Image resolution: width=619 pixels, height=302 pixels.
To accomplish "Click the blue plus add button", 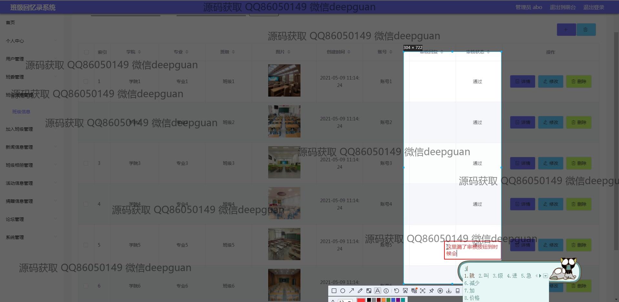I will (566, 30).
